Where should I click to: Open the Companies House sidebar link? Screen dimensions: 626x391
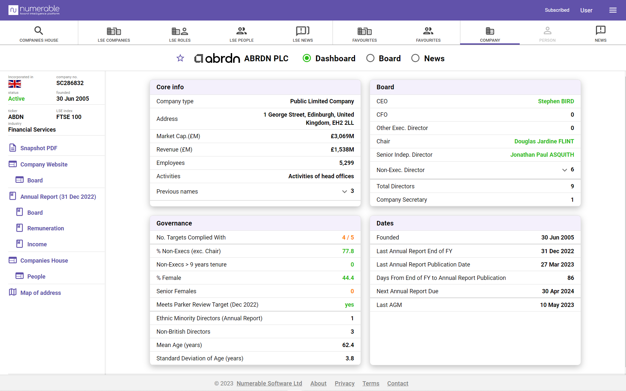(44, 261)
